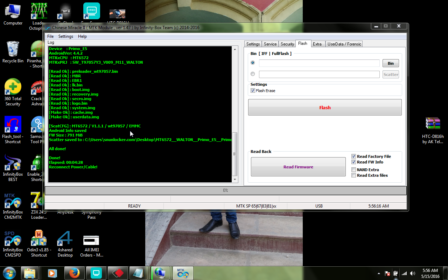Open the Computer desktop icon
This screenshot has width=448, height=280.
(x=13, y=15)
